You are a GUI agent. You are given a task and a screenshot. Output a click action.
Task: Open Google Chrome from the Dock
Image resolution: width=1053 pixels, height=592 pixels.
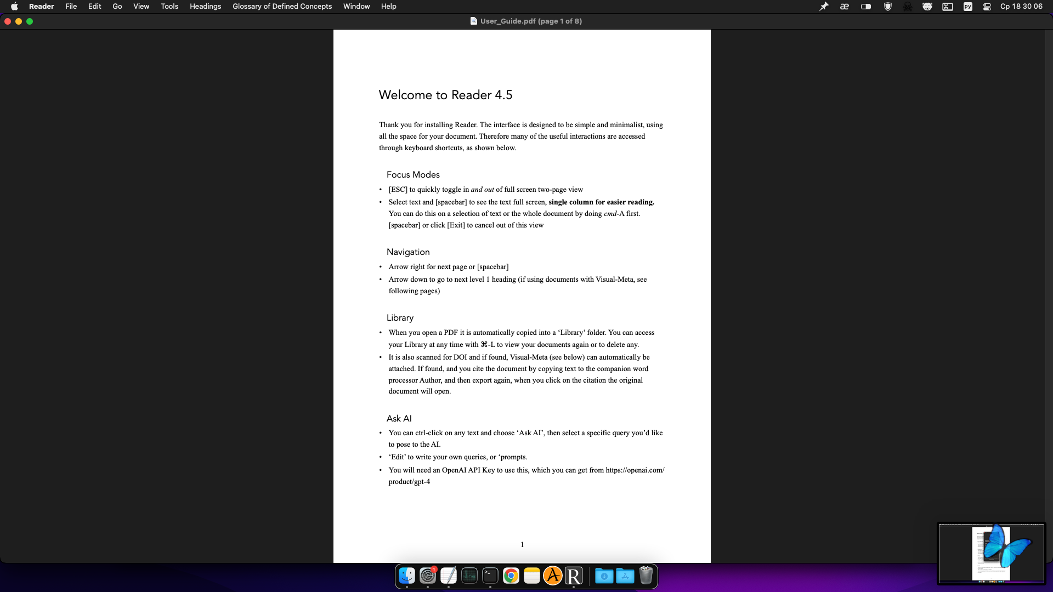point(511,576)
